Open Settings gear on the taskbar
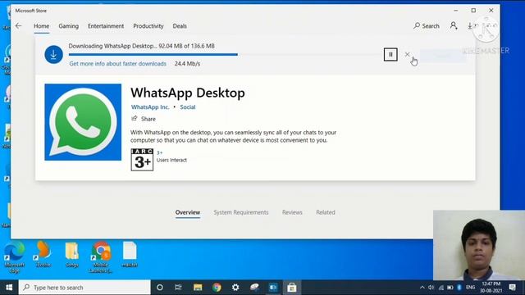The height and width of the screenshot is (295, 525). 235,288
